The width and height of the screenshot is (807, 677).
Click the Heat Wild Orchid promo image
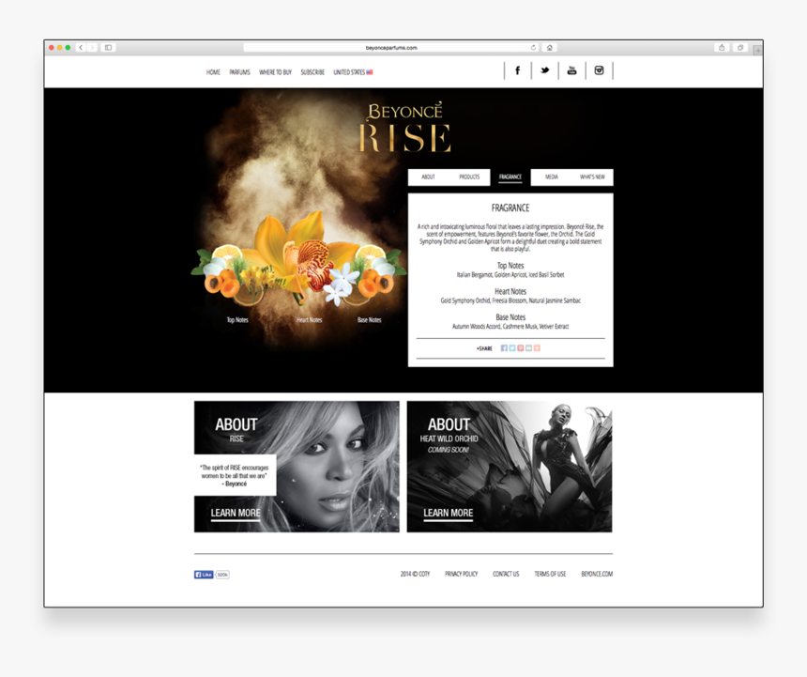coord(510,467)
